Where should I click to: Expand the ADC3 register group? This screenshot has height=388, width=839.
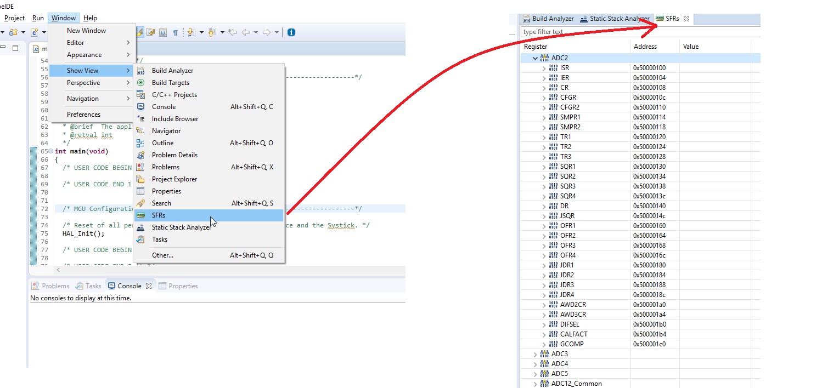tap(535, 354)
